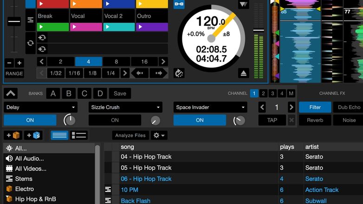Show larger auto loop sizes, right chevron
Viewport: 363px width, 204px height.
click(x=163, y=62)
